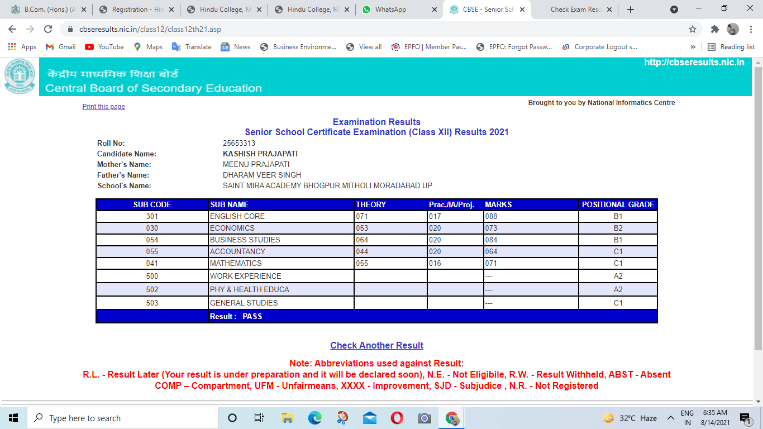Click the Check Another Result link
The height and width of the screenshot is (429, 763).
pyautogui.click(x=377, y=345)
